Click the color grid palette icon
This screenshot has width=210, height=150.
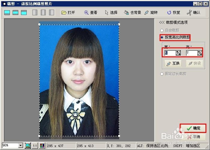[x=42, y=145]
